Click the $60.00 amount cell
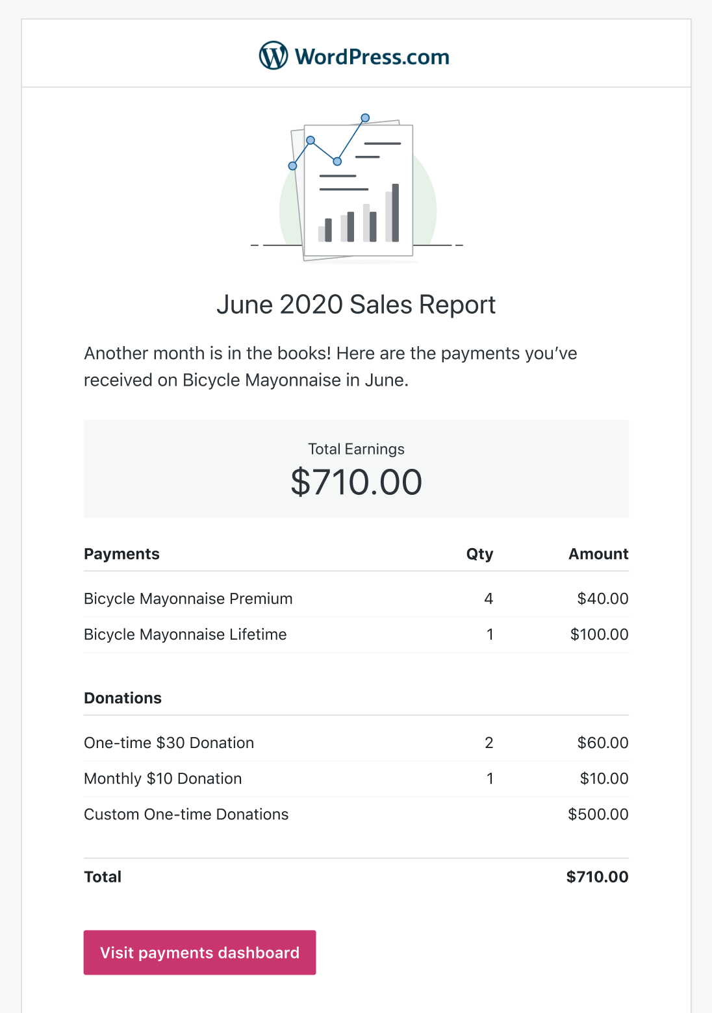Viewport: 712px width, 1013px height. (603, 743)
